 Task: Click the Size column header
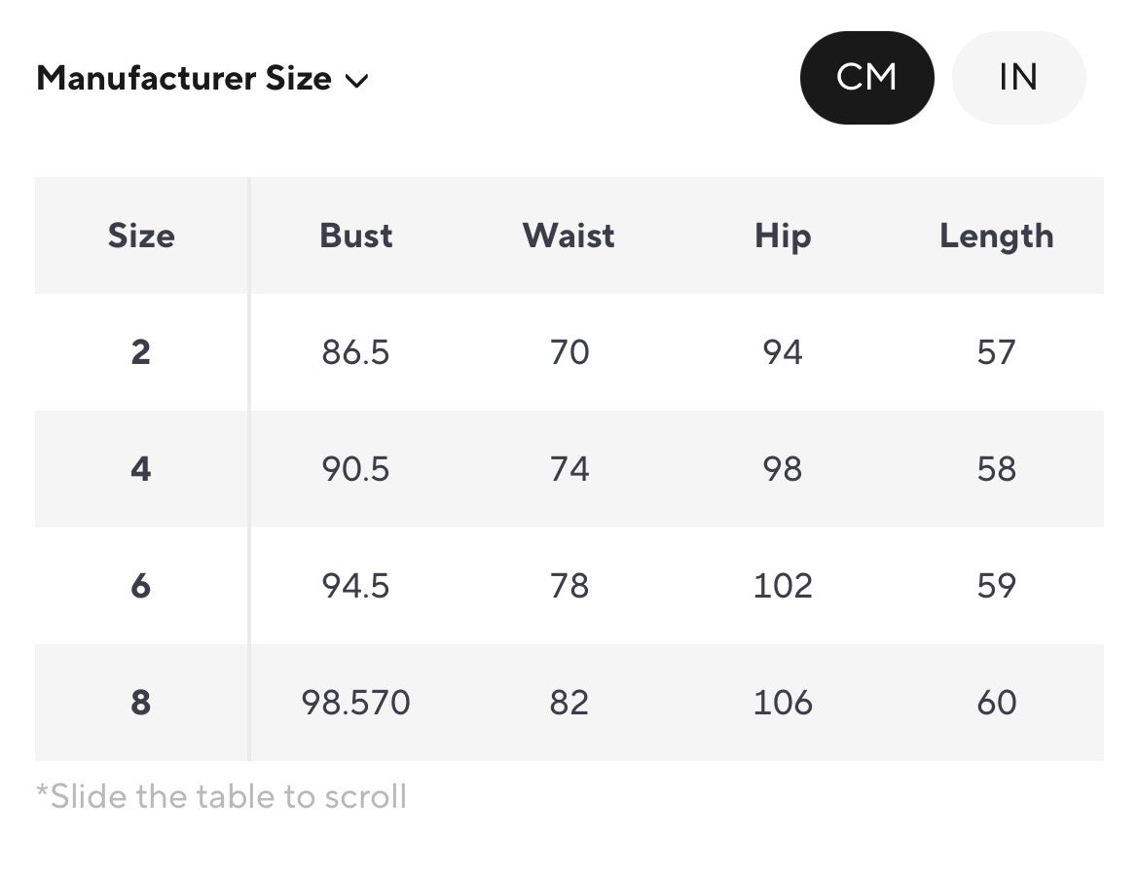pyautogui.click(x=141, y=236)
